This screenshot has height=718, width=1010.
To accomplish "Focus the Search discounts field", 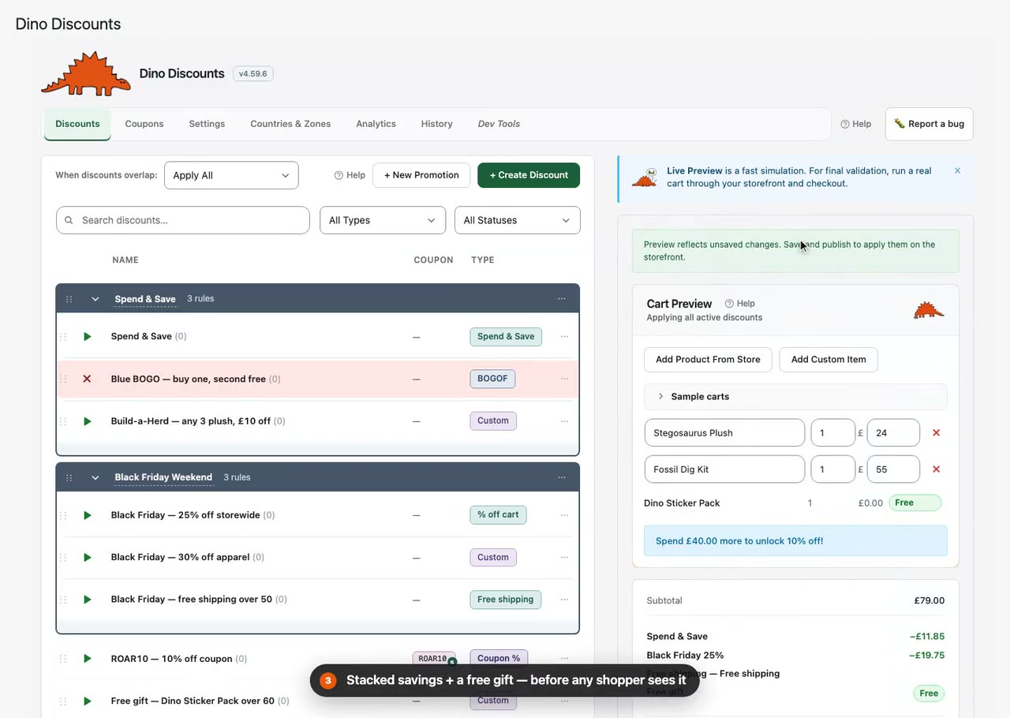I will tap(183, 220).
